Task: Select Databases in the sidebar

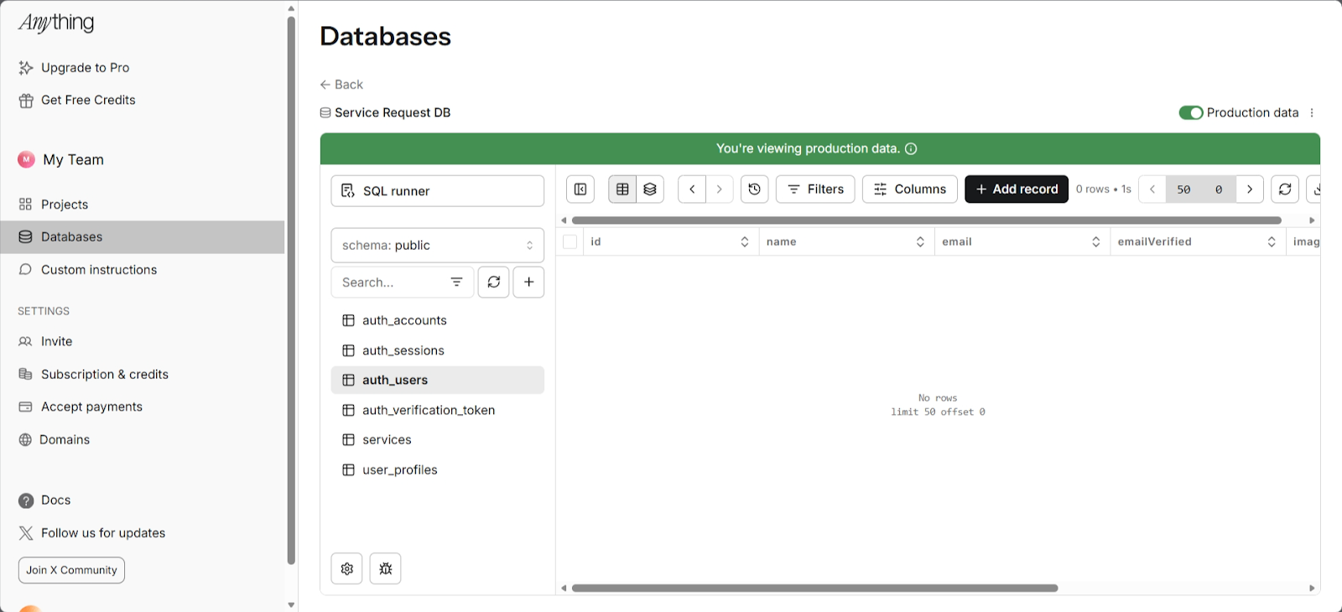Action: click(143, 237)
